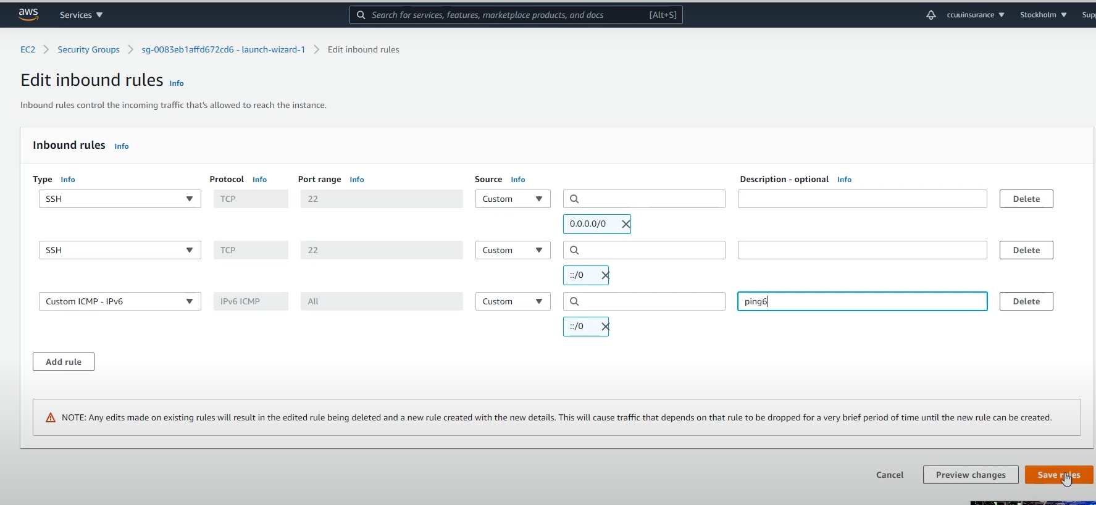Image resolution: width=1096 pixels, height=505 pixels.
Task: Open Info for the Description column
Action: pos(844,180)
